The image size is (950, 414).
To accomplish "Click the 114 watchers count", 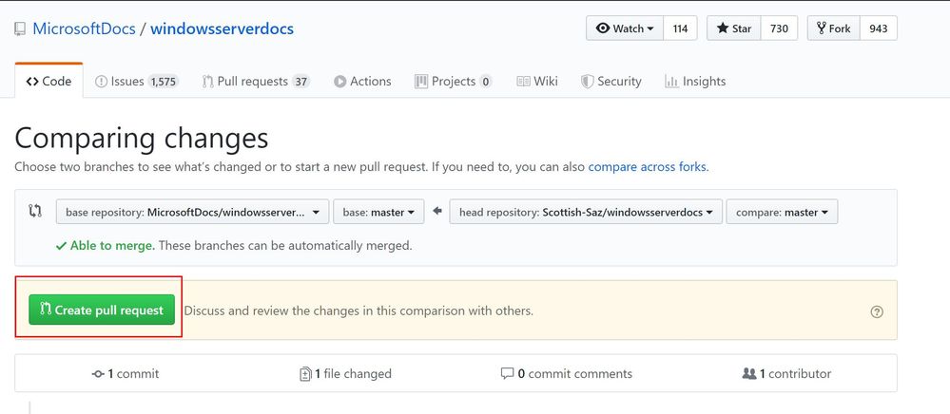I will pyautogui.click(x=680, y=28).
